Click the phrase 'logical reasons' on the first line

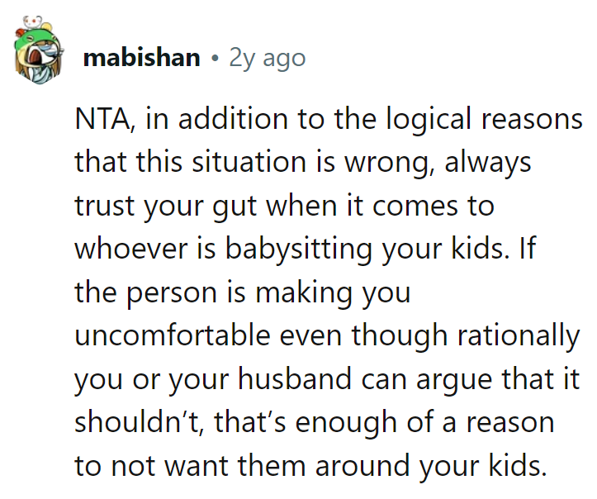click(485, 120)
